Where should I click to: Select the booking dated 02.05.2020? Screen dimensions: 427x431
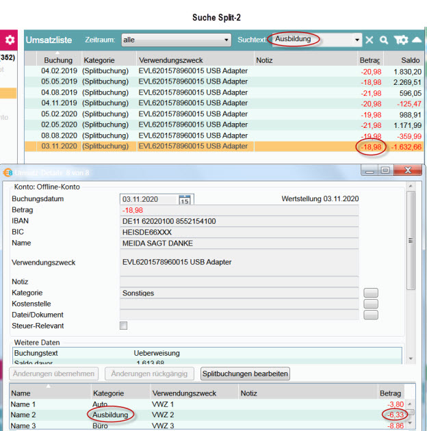[224, 125]
